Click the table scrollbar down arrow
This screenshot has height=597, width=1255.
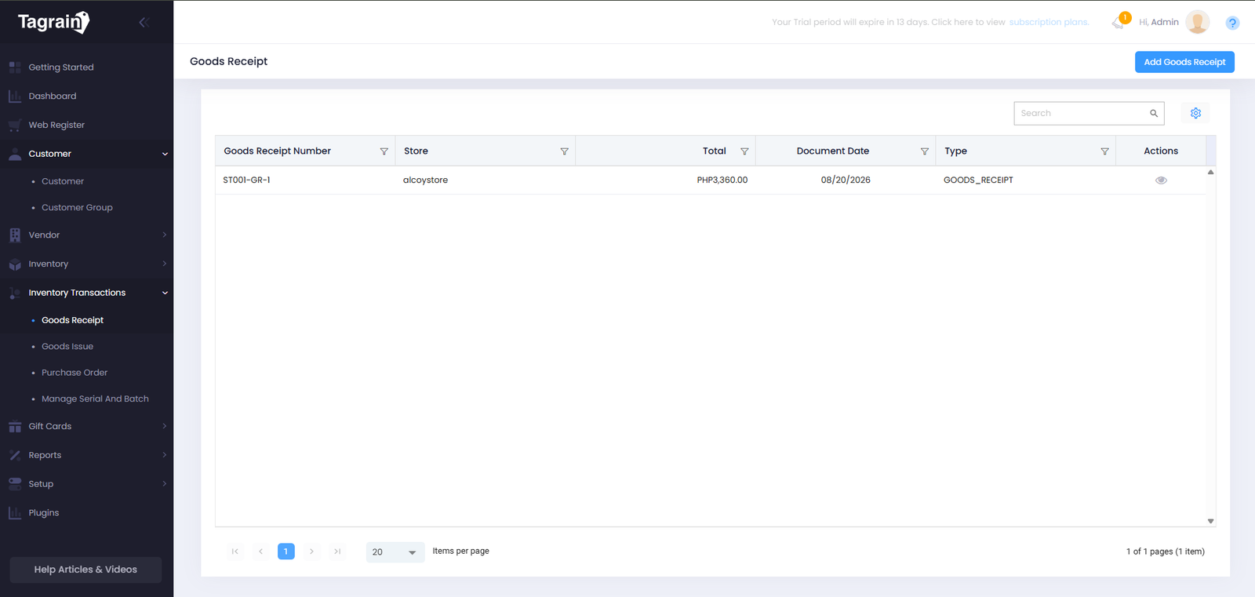point(1211,521)
